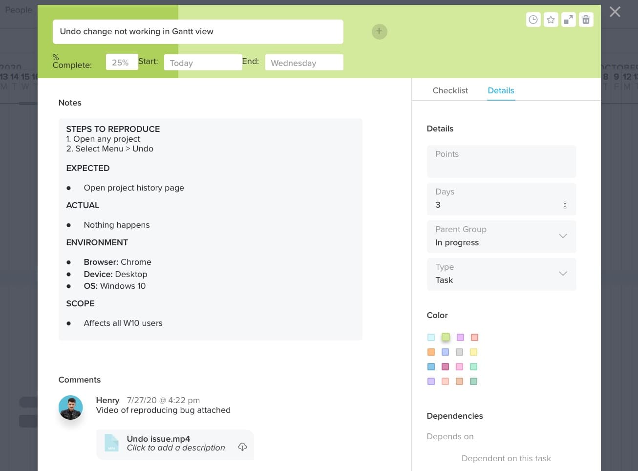Download the Undo issue.mp4 attachment

point(242,447)
